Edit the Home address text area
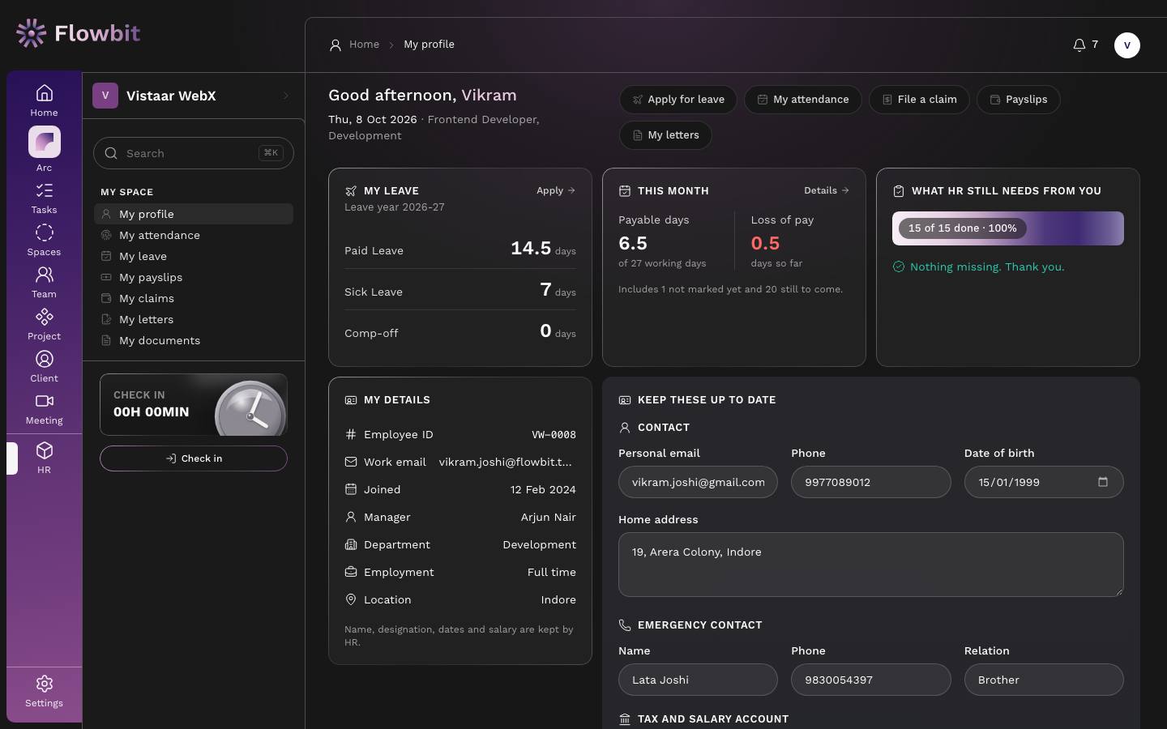This screenshot has height=729, width=1167. coord(871,565)
